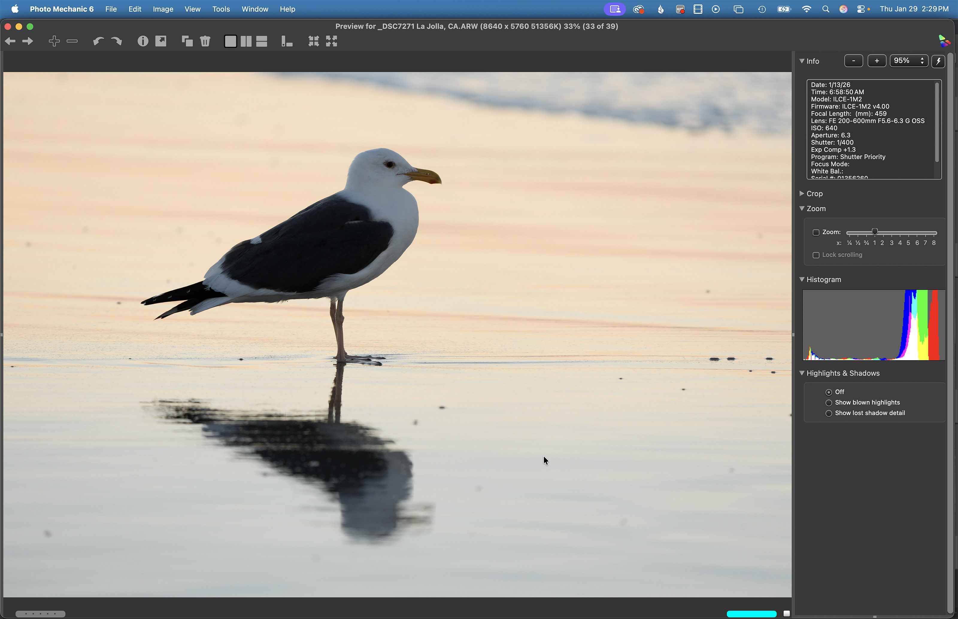Open the info icon in toolbar
Viewport: 958px width, 619px height.
[x=143, y=41]
